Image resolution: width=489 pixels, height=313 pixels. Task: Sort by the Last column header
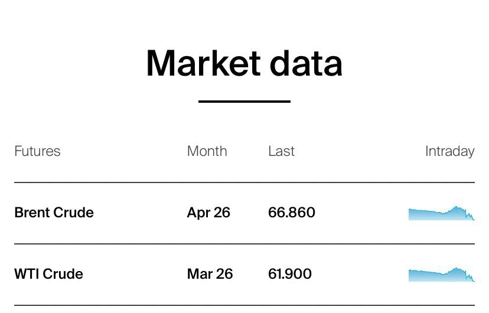click(x=281, y=151)
